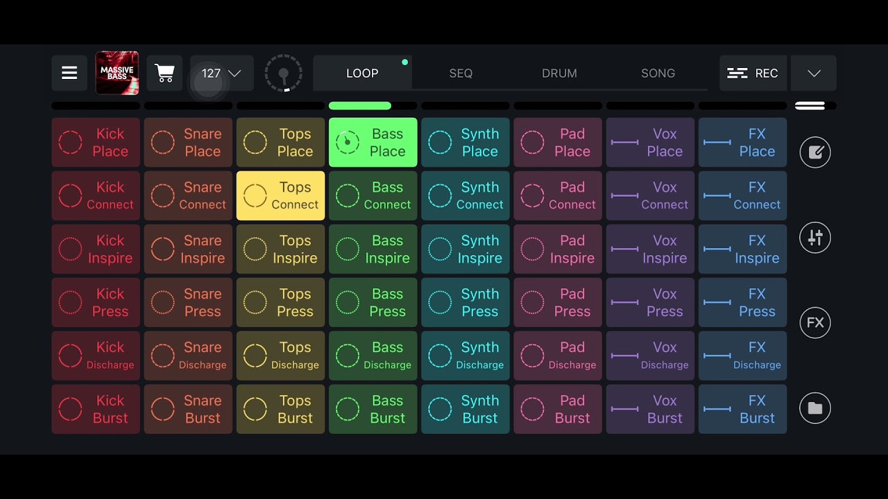This screenshot has width=888, height=499.
Task: Open the Massive Bass sound pack cover
Action: pos(117,73)
